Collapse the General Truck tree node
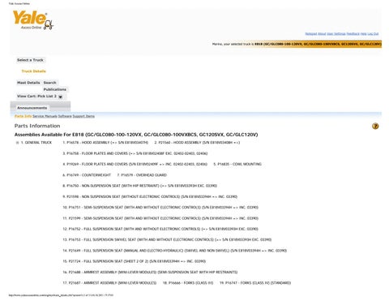Viewport: 389px width, 301px height. pos(17,143)
